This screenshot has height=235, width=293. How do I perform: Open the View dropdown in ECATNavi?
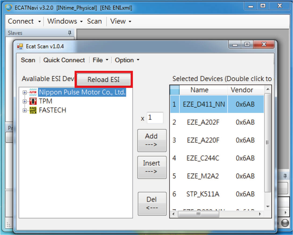pyautogui.click(x=121, y=21)
